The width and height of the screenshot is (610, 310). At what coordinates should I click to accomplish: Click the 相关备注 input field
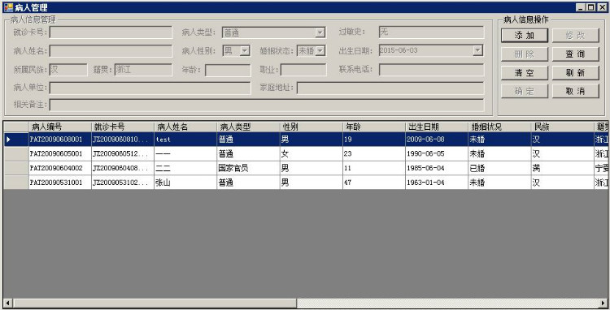(267, 105)
